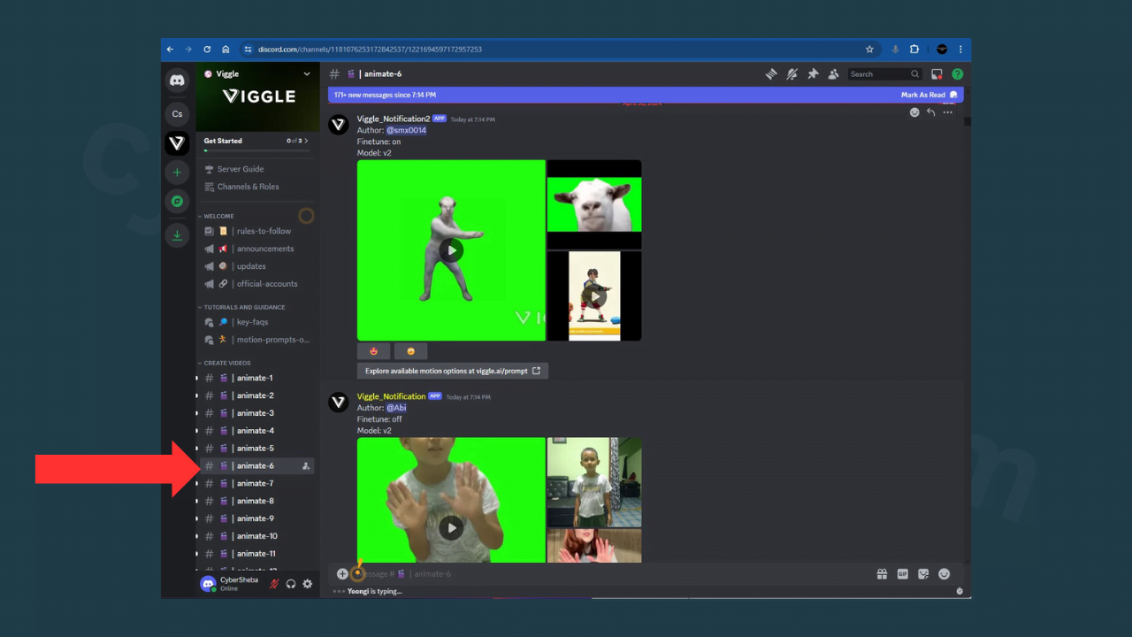Click the @Abi author mention
This screenshot has height=637, width=1132.
(x=396, y=408)
